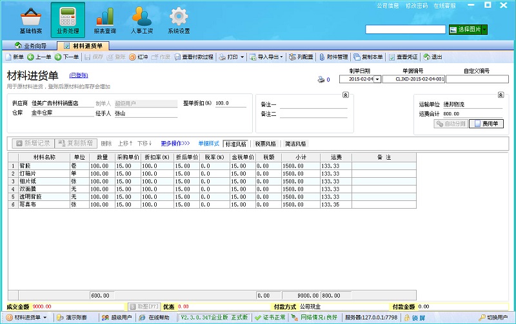This screenshot has width=516, height=324.
Task: Expand the 制单日期 date dropdown
Action: click(377, 80)
